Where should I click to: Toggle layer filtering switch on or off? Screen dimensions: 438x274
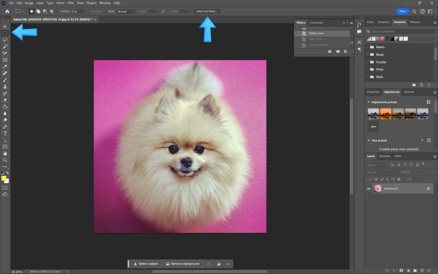(423, 164)
